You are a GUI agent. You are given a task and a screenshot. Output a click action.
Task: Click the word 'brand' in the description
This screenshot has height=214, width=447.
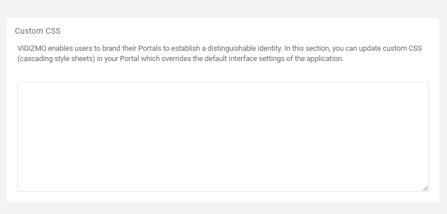pos(112,48)
